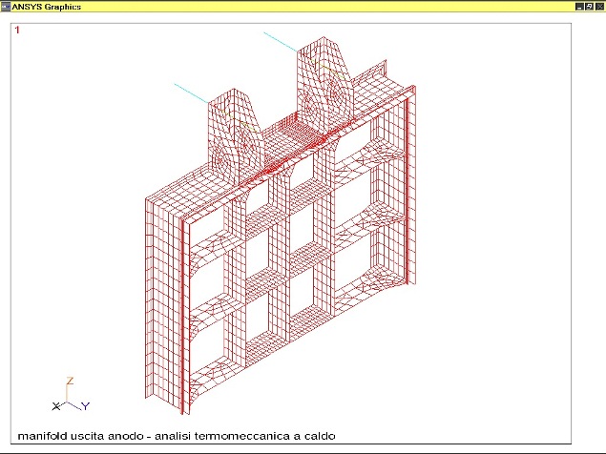Maximize the ANSYS Graphics window
Viewport: 606px width, 454px height.
click(589, 7)
